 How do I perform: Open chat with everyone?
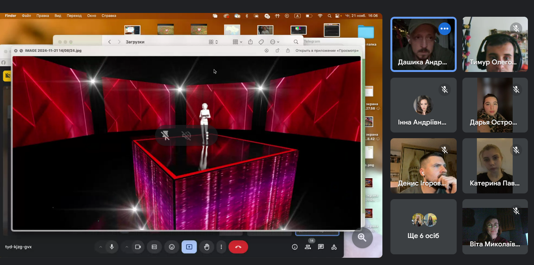click(x=321, y=247)
